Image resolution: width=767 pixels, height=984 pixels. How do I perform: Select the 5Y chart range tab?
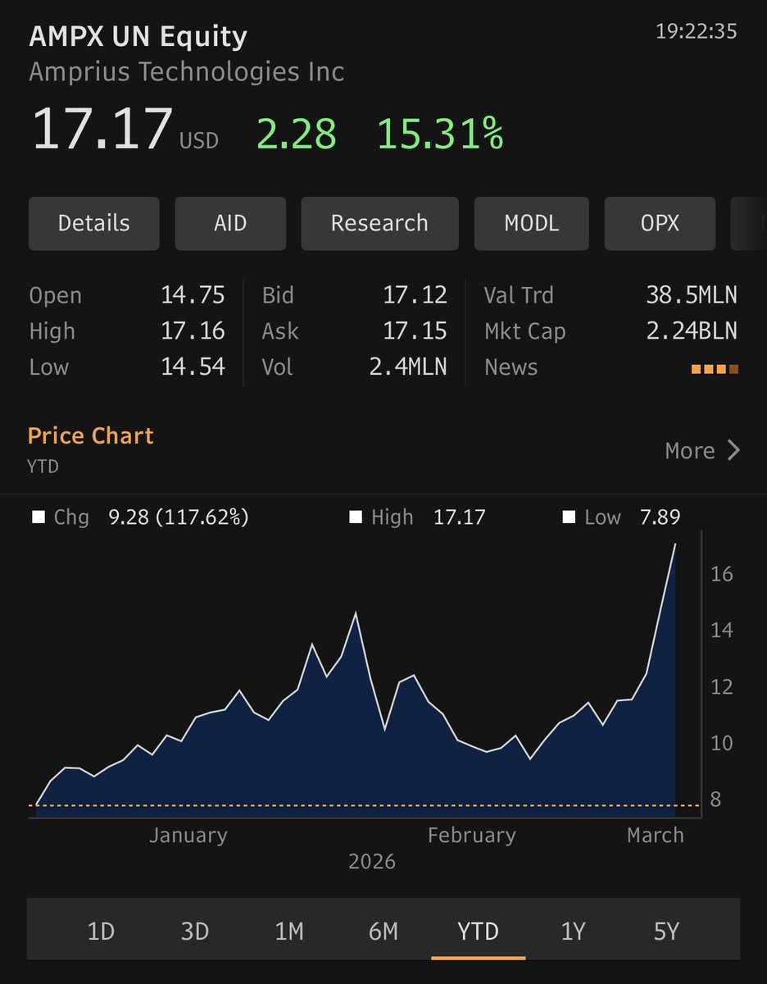(x=667, y=932)
